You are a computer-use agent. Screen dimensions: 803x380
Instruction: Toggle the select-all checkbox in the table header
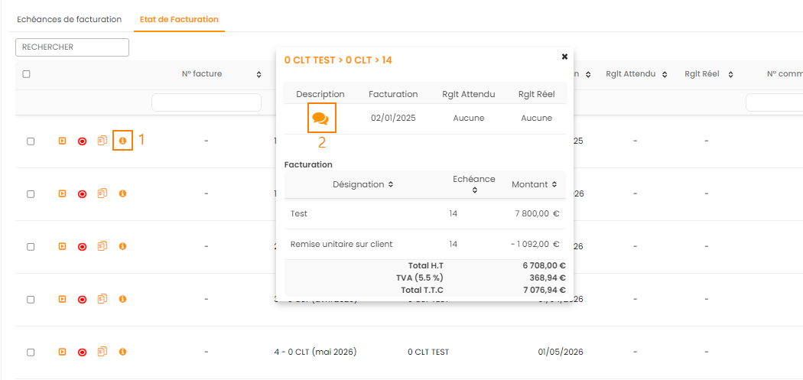(27, 74)
